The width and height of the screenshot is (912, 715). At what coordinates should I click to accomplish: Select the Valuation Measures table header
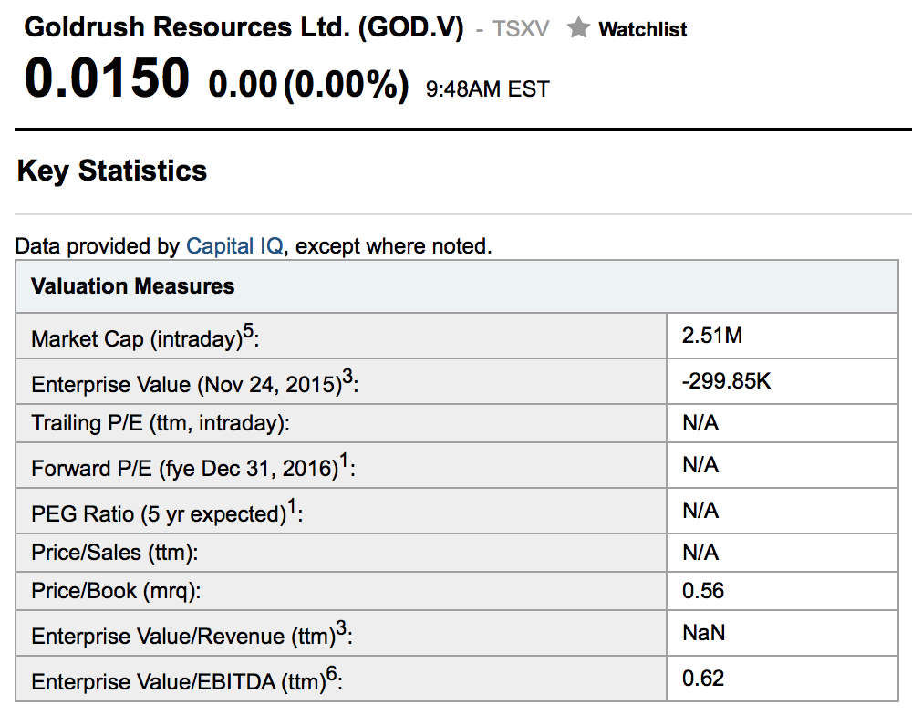click(x=133, y=286)
